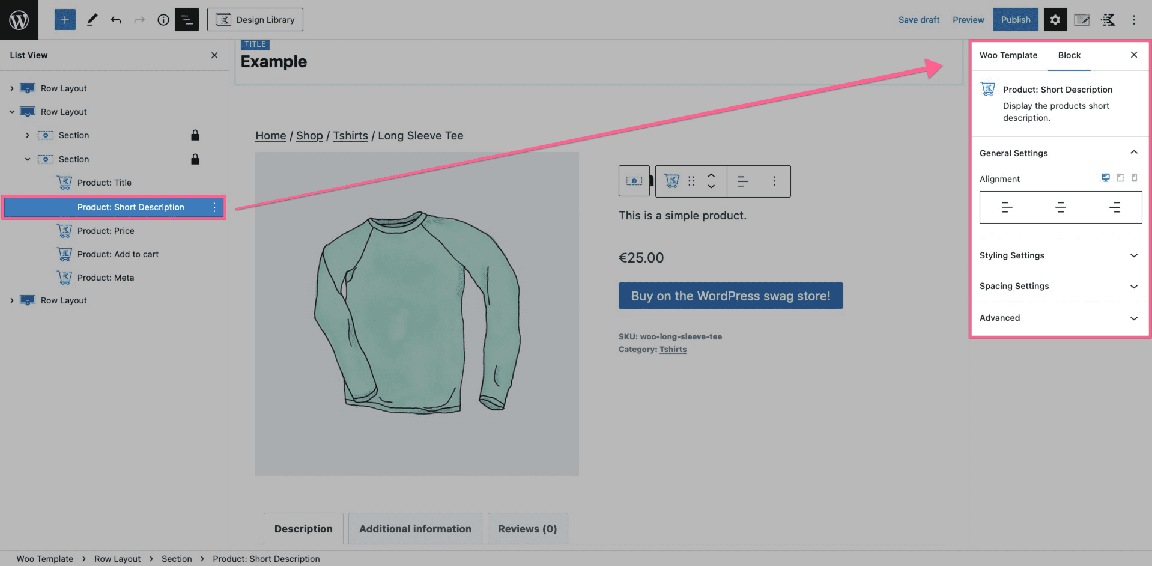Click the block type cart icon in toolbar

point(671,181)
